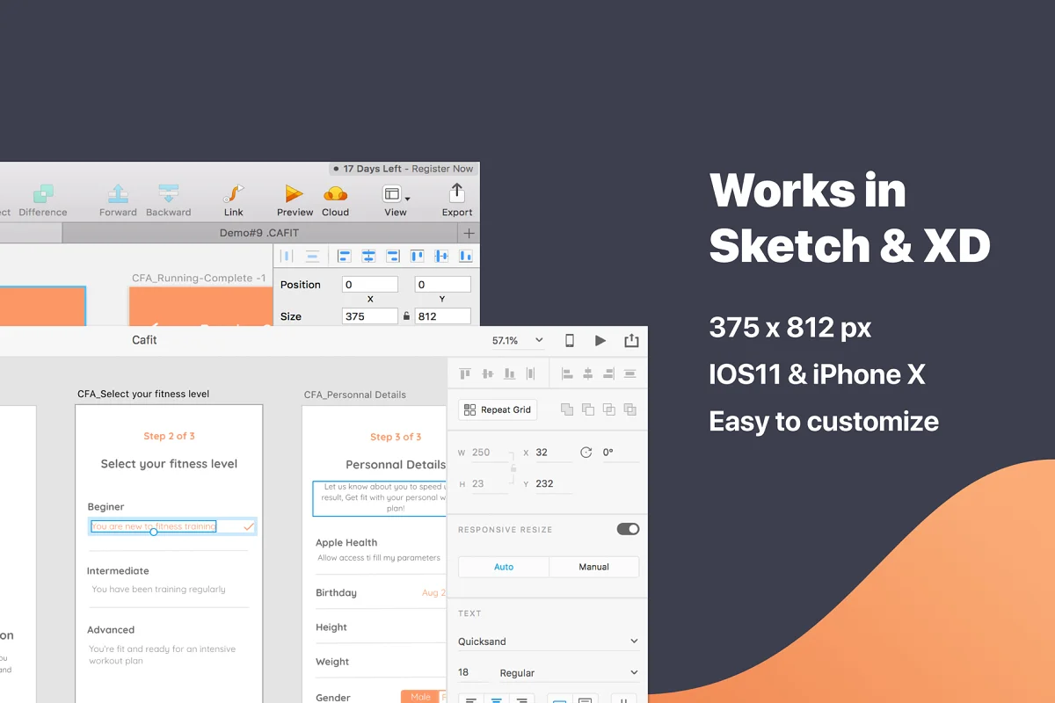Click the Advanced fitness level text
Image resolution: width=1055 pixels, height=703 pixels.
tap(111, 630)
